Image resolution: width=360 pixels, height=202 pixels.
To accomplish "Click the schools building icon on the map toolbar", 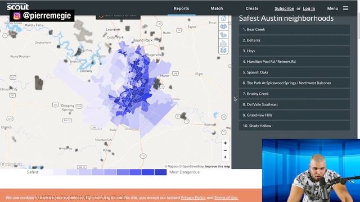I will (x=223, y=43).
